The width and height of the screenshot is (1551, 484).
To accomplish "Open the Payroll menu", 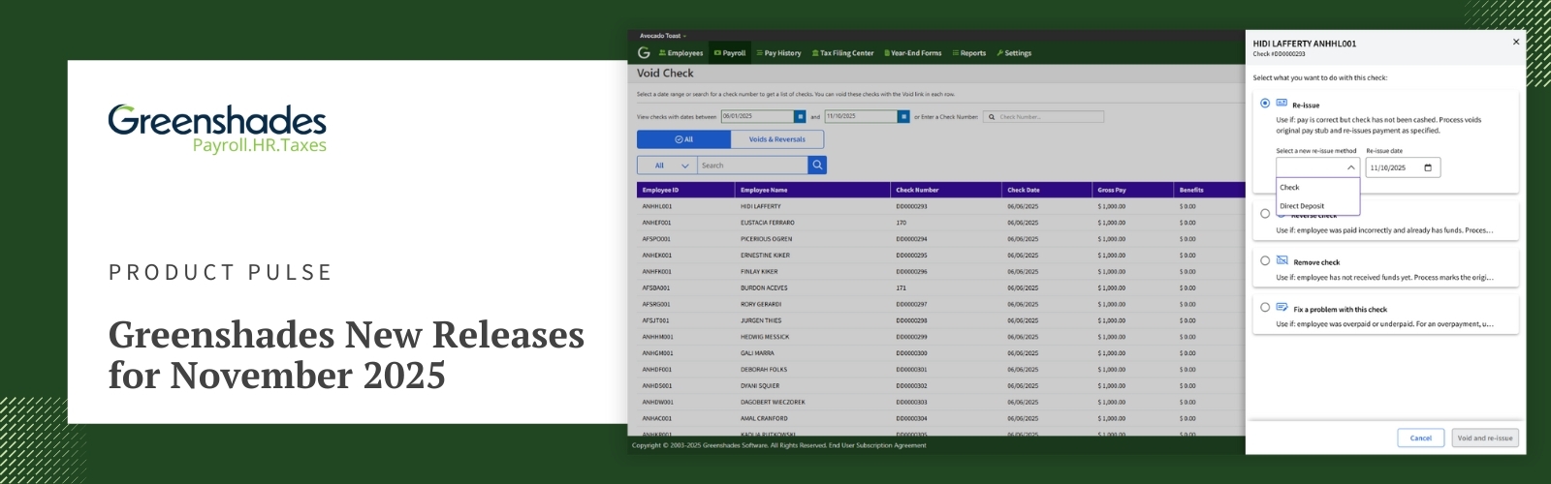I will coord(730,53).
